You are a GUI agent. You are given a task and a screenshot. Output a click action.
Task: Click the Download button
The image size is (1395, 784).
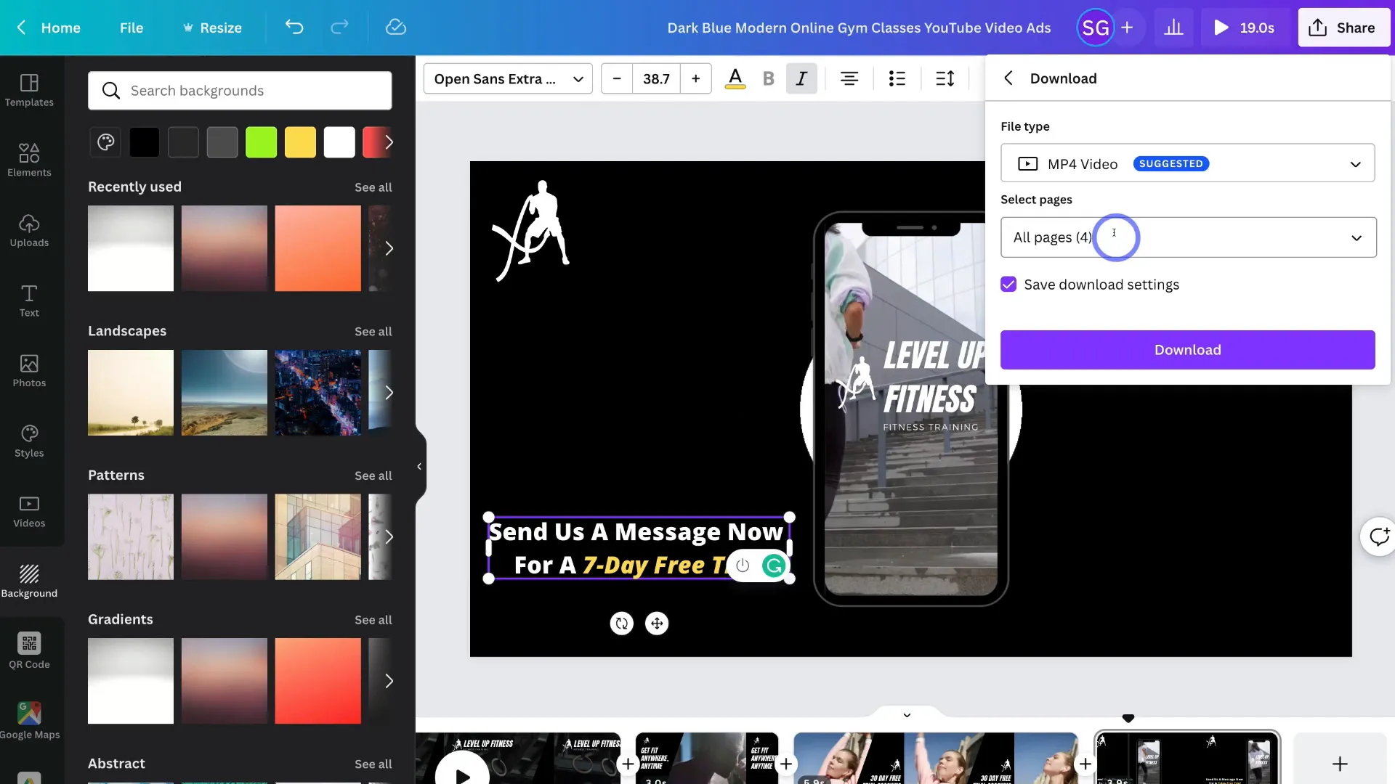coord(1187,348)
